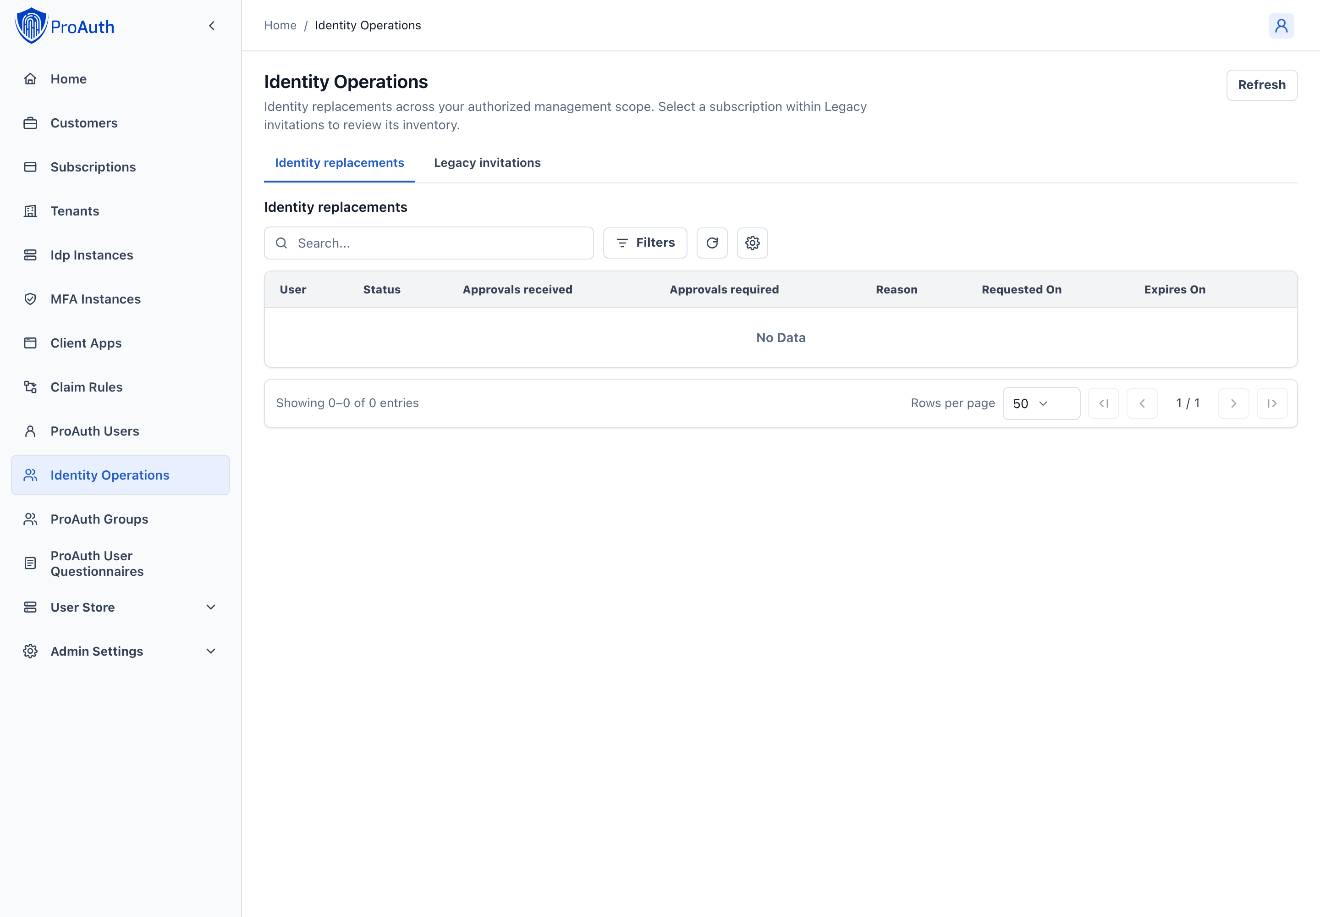The image size is (1320, 917).
Task: Open the user profile icon
Action: click(x=1281, y=26)
